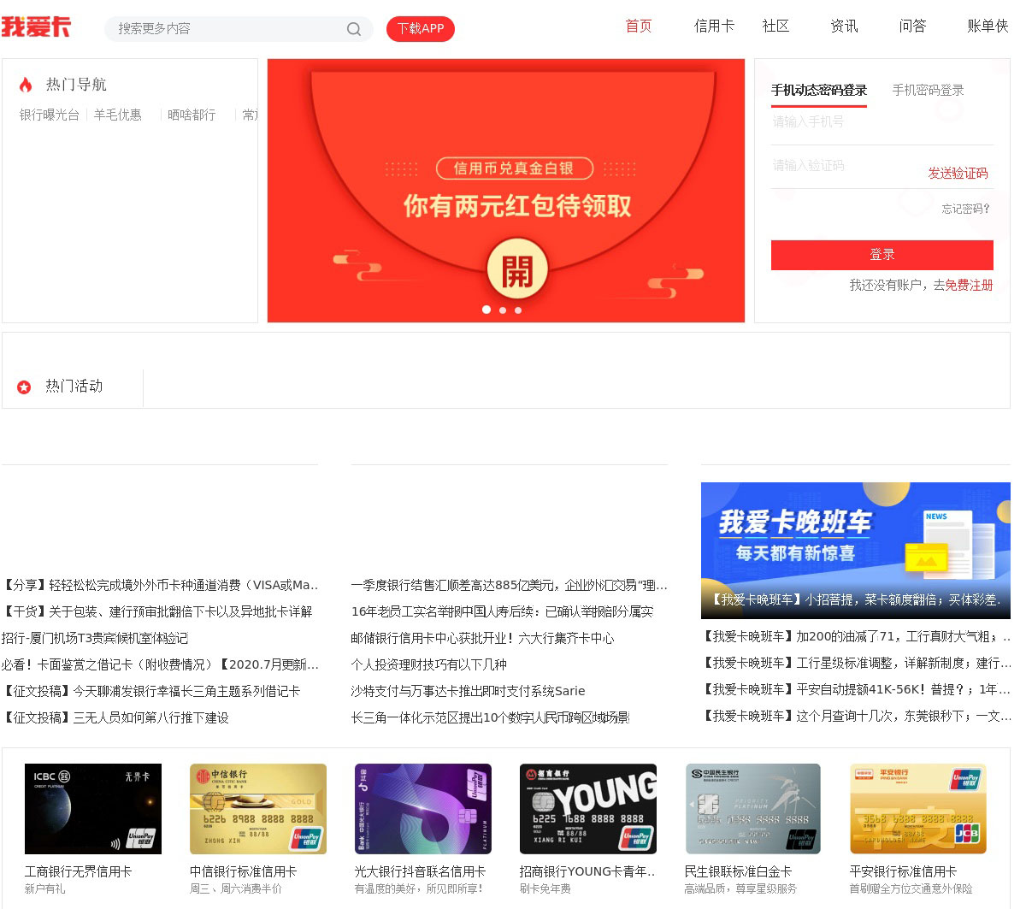Image resolution: width=1026 pixels, height=909 pixels.
Task: Open 个人投资理财技巧 article
Action: coord(429,665)
